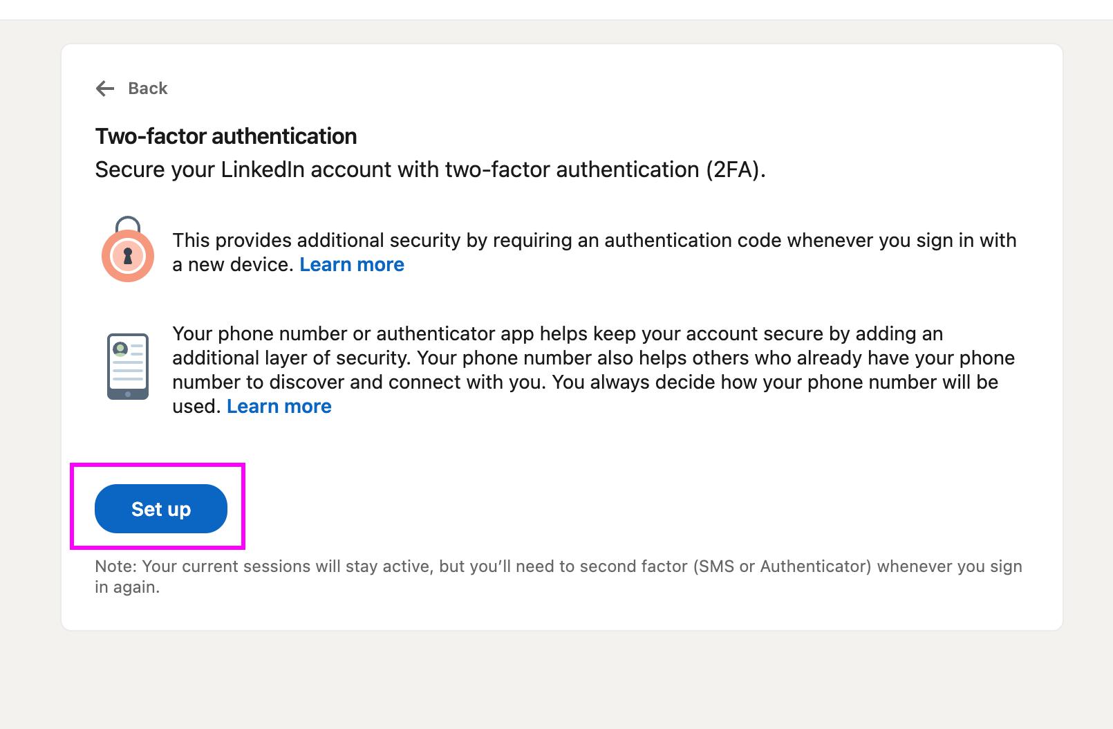Screen dimensions: 1113x729
Task: Click the Back label
Action: click(147, 88)
